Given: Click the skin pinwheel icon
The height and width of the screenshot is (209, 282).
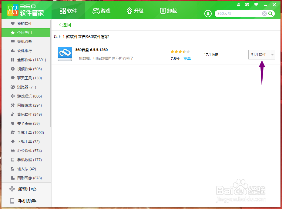Looking at the screenshot, I should click(x=247, y=5).
